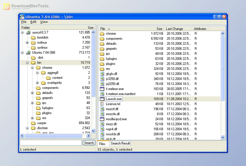246x166 pixels.
Task: Click the kplugins folder icon in tree
Action: click(x=38, y=108)
